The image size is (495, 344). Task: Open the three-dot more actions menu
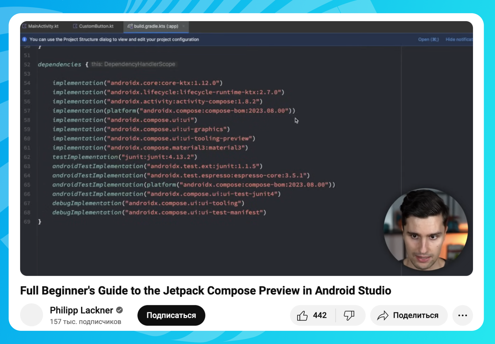463,315
